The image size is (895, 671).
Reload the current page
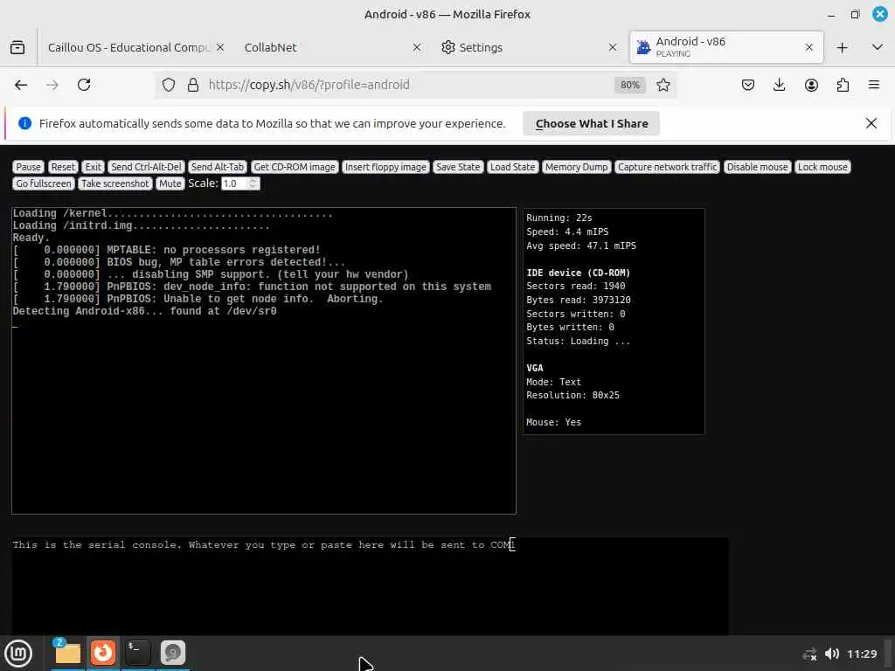84,85
